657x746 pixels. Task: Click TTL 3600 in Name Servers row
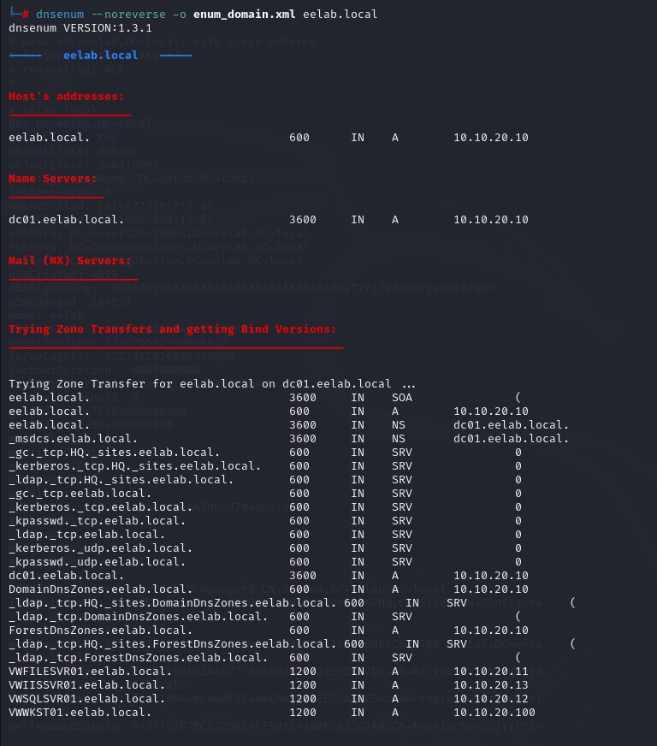(303, 220)
